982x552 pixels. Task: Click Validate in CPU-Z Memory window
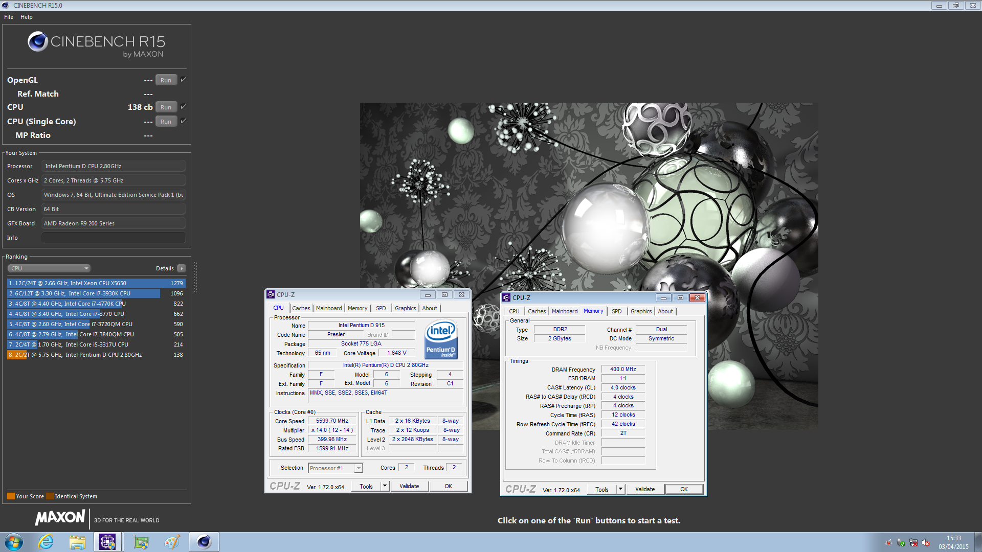pos(645,489)
